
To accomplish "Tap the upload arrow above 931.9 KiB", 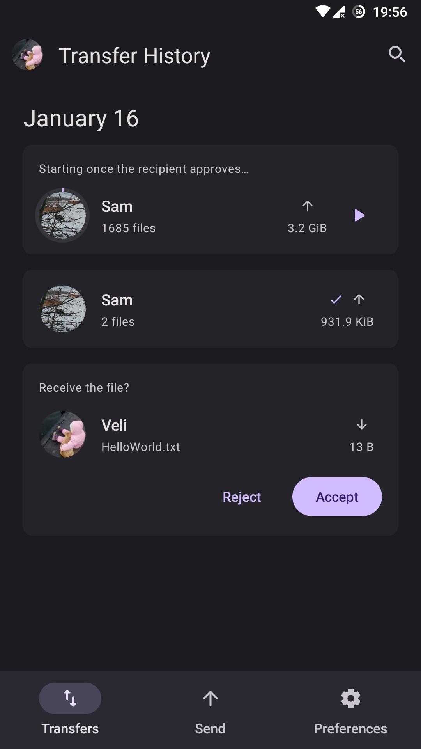I will pos(359,299).
